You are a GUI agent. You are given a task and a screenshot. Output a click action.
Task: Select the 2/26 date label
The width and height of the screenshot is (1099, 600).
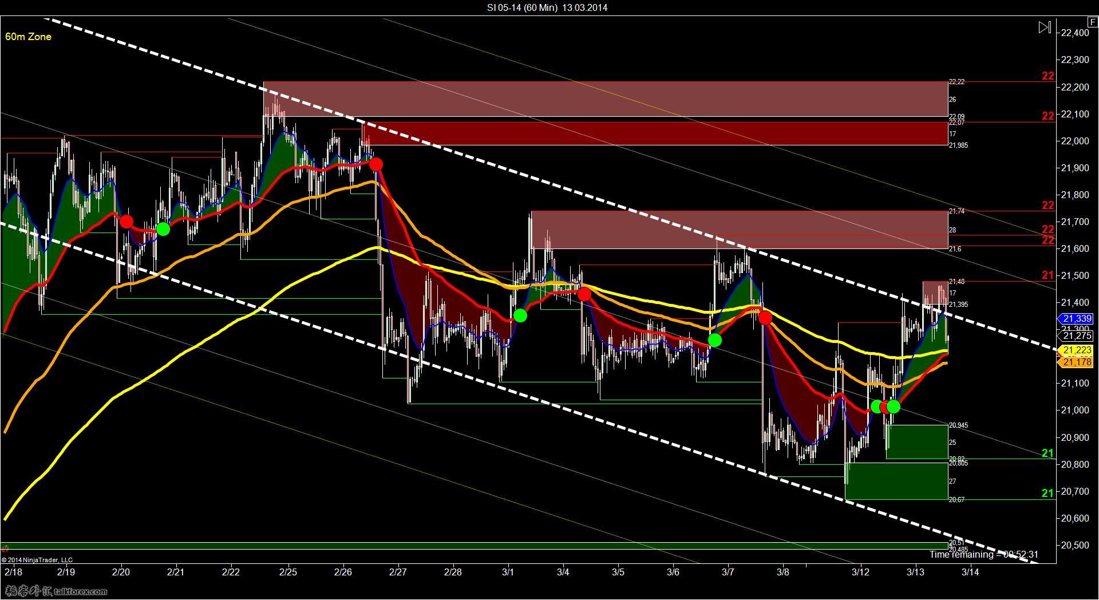pyautogui.click(x=343, y=572)
